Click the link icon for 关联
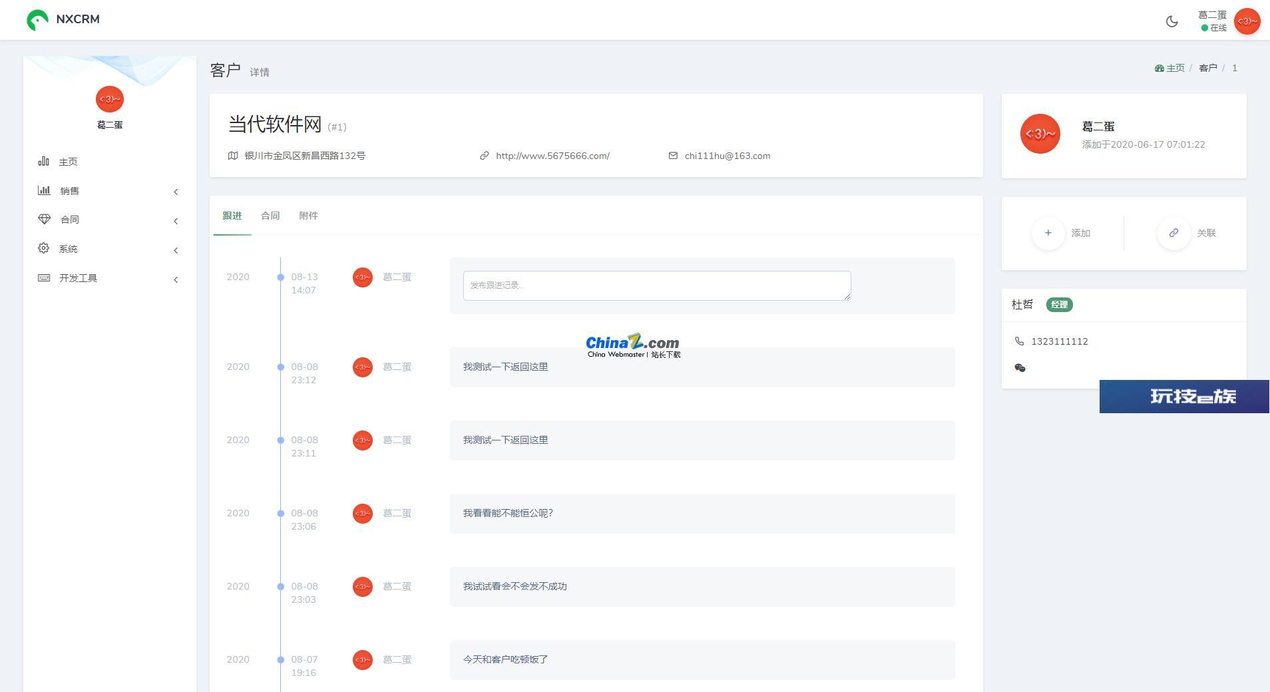The width and height of the screenshot is (1270, 692). tap(1173, 233)
